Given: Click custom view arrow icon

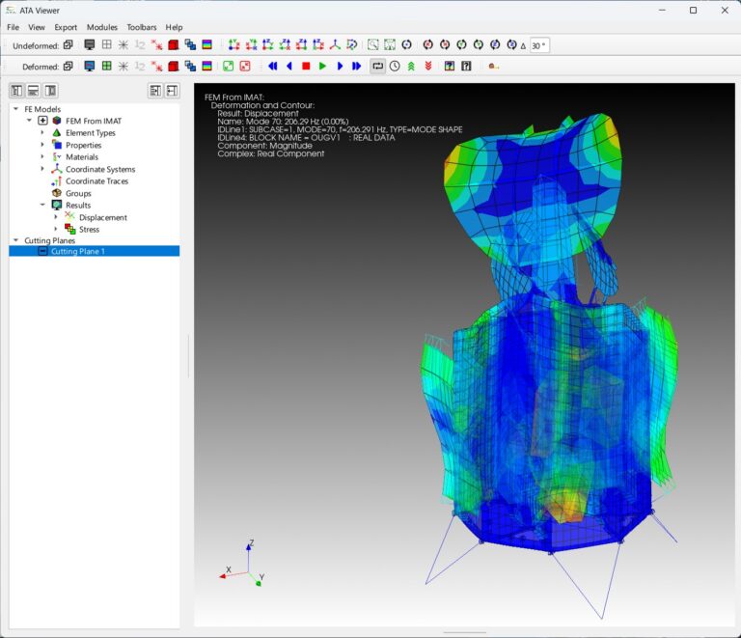Looking at the screenshot, I should point(351,45).
